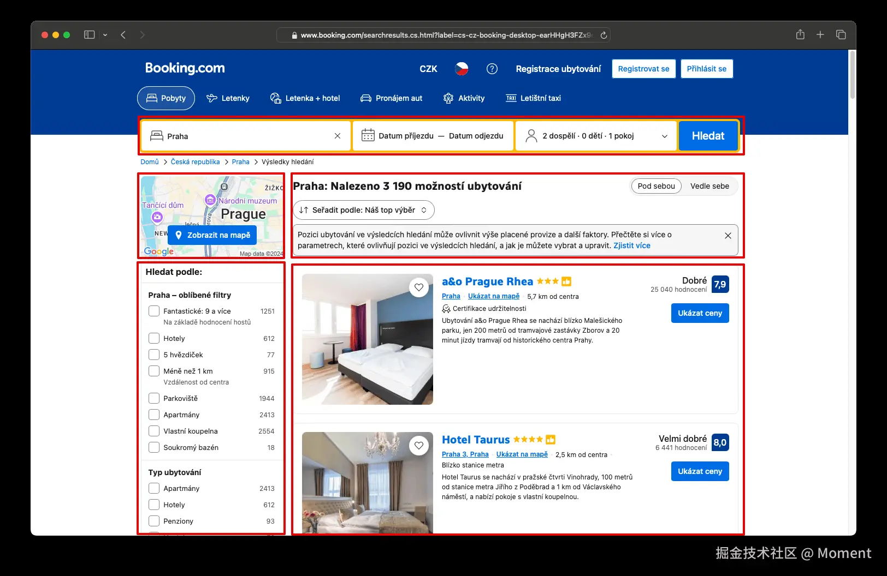Image resolution: width=887 pixels, height=576 pixels.
Task: Open Safari share menu
Action: point(800,34)
